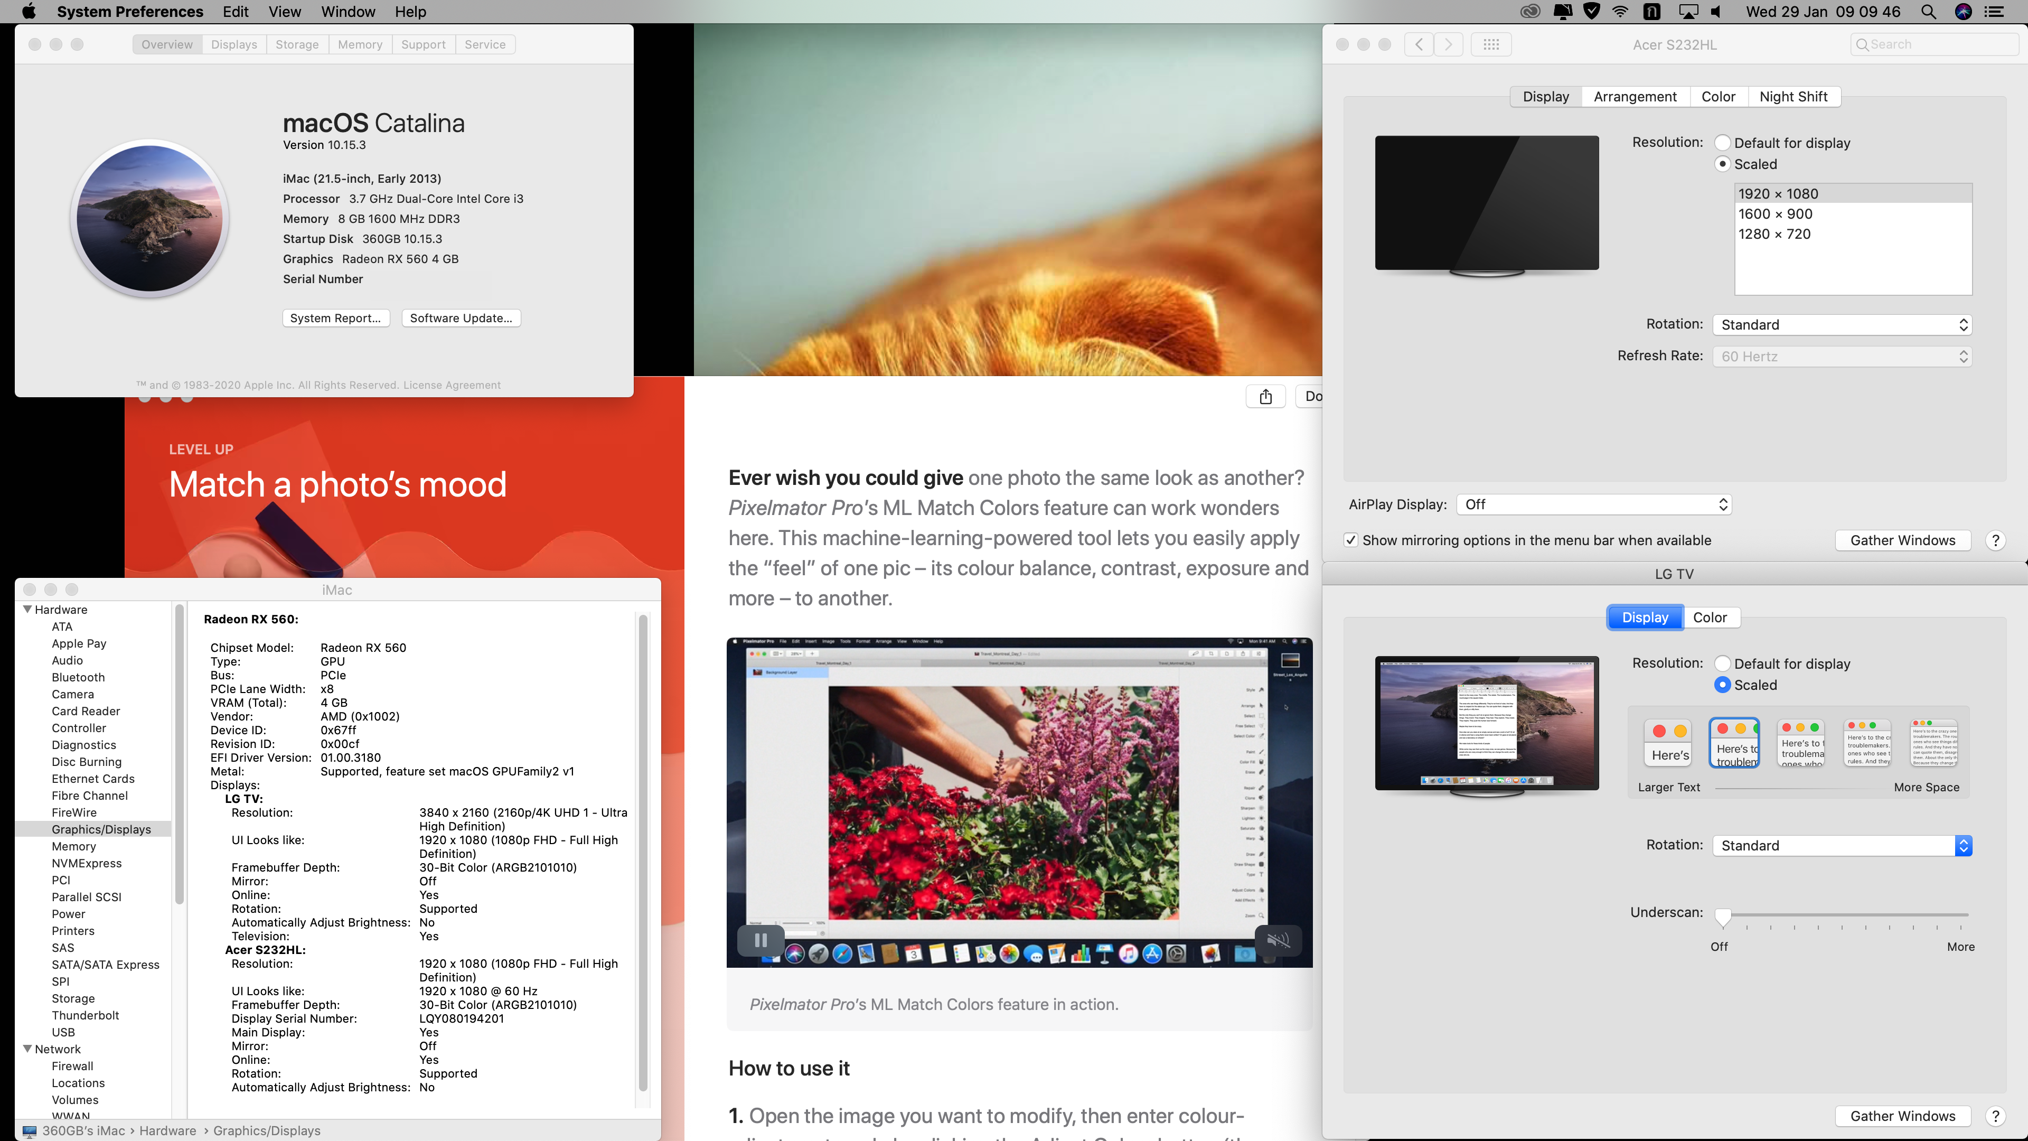Open help in LG TV window
Viewport: 2028px width, 1141px height.
(x=1996, y=1116)
